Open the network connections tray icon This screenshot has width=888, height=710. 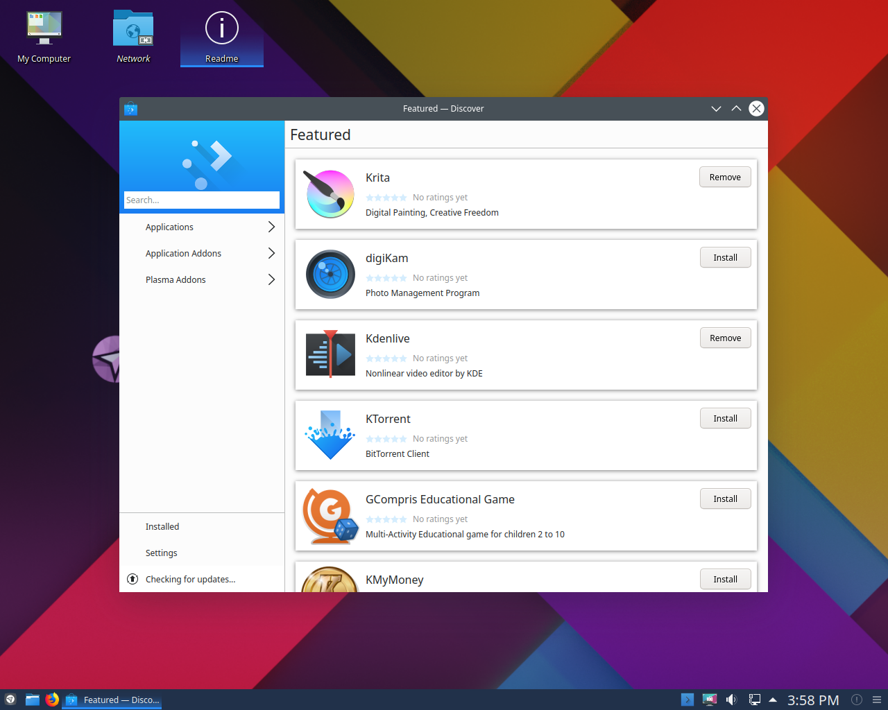[754, 700]
